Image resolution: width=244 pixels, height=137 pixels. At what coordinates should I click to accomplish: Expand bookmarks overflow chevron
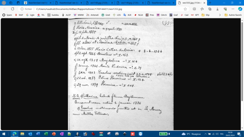tap(221, 15)
